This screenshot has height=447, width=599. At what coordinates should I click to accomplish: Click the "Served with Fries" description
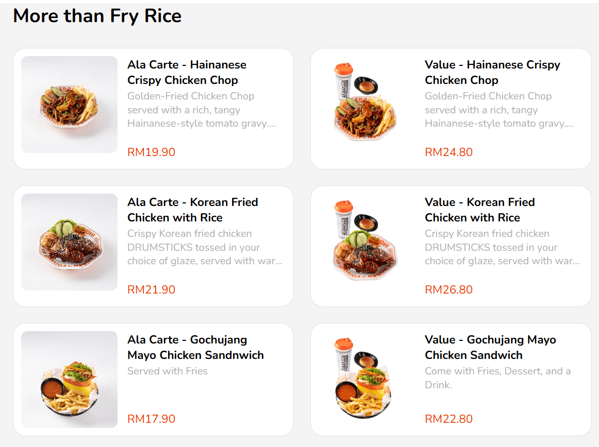(168, 371)
